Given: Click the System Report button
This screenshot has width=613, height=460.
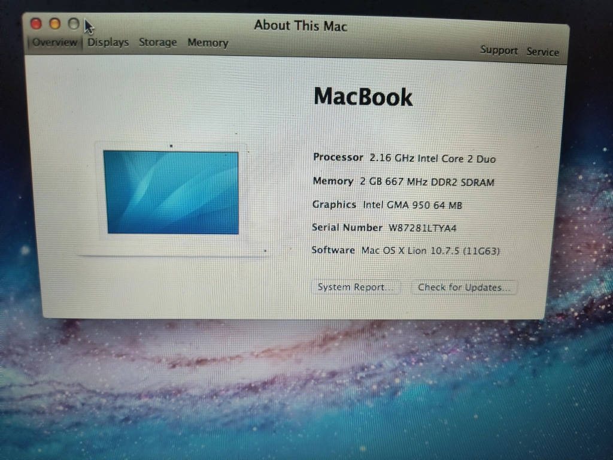Looking at the screenshot, I should coord(356,287).
